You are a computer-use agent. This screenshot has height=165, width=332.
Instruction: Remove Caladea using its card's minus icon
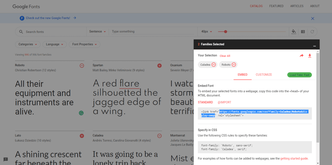(160, 136)
